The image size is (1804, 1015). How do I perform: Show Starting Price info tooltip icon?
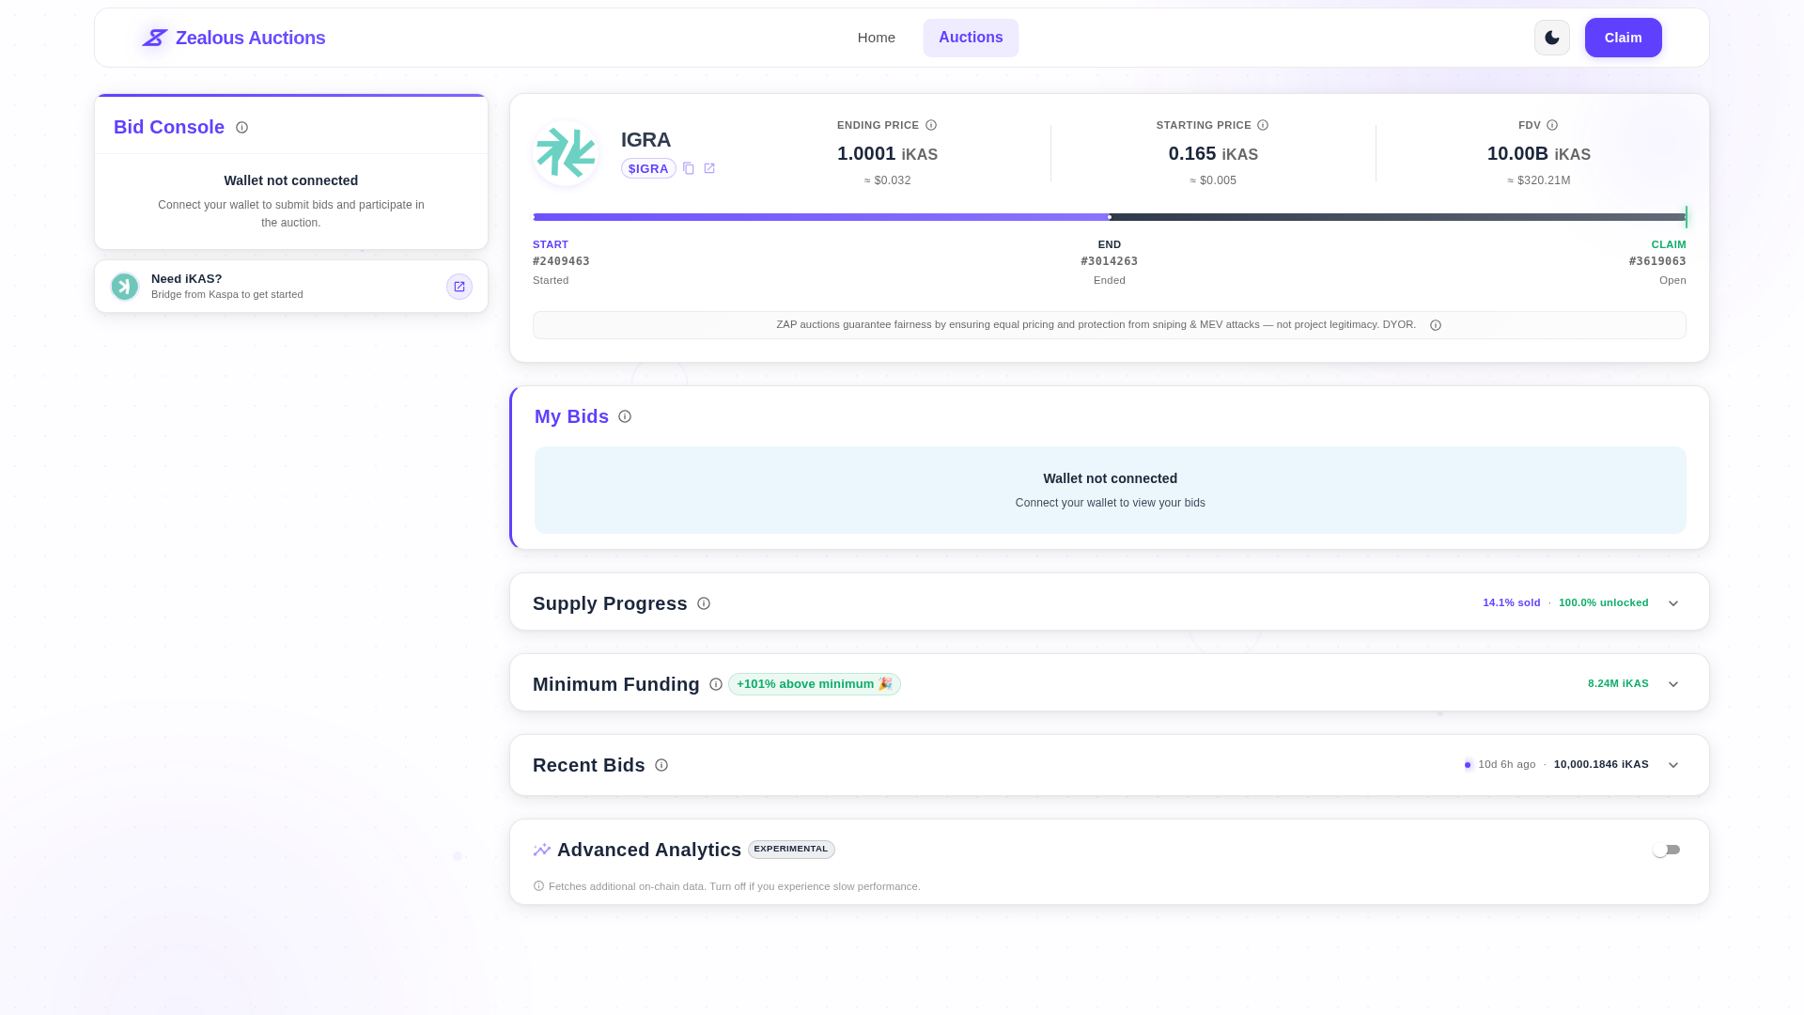(1263, 125)
